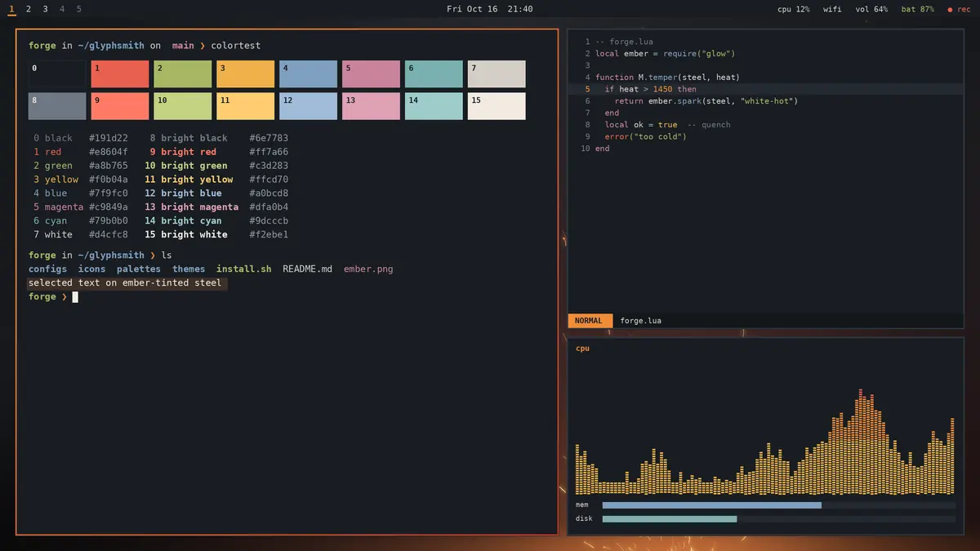Select color swatch 13 bright magenta
Viewport: 980px width, 551px height.
pos(372,106)
